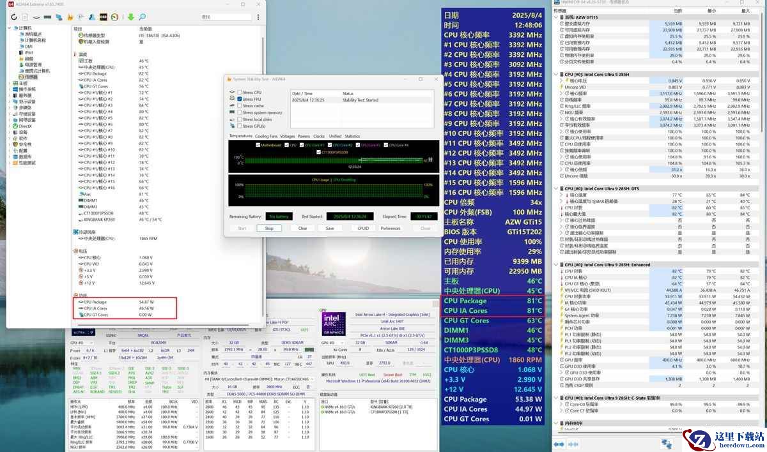Collapse 计算机 node in AIDA64 tree

click(x=9, y=28)
